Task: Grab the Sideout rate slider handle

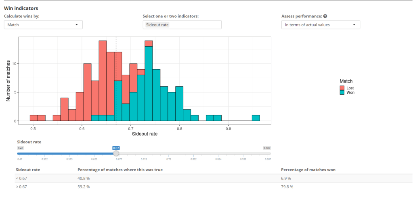Action: point(116,153)
